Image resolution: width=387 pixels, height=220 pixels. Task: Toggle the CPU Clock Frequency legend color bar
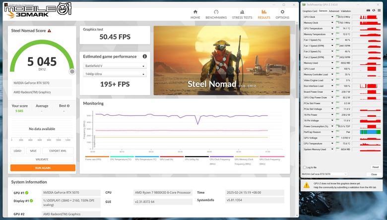coord(222,157)
